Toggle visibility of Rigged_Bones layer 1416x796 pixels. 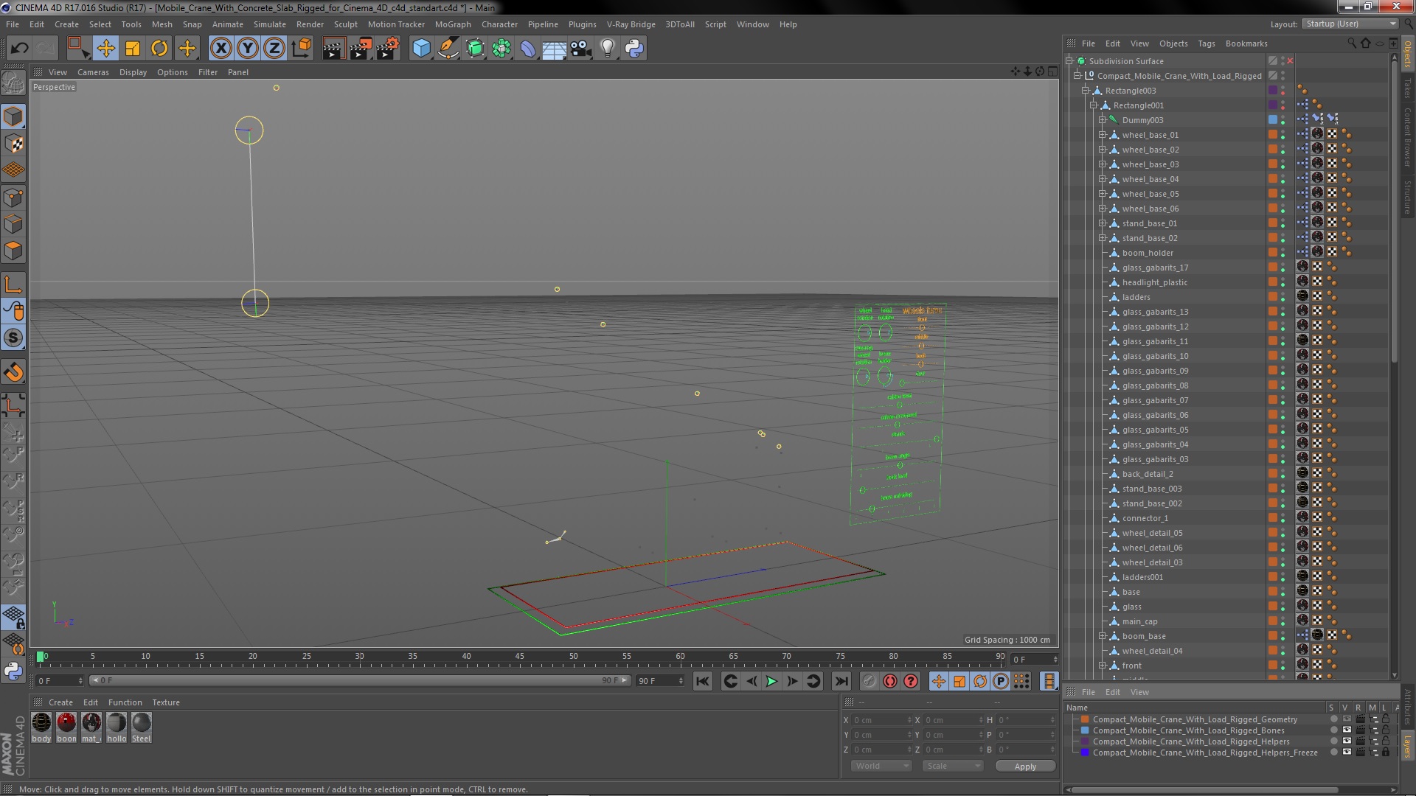[x=1347, y=730]
